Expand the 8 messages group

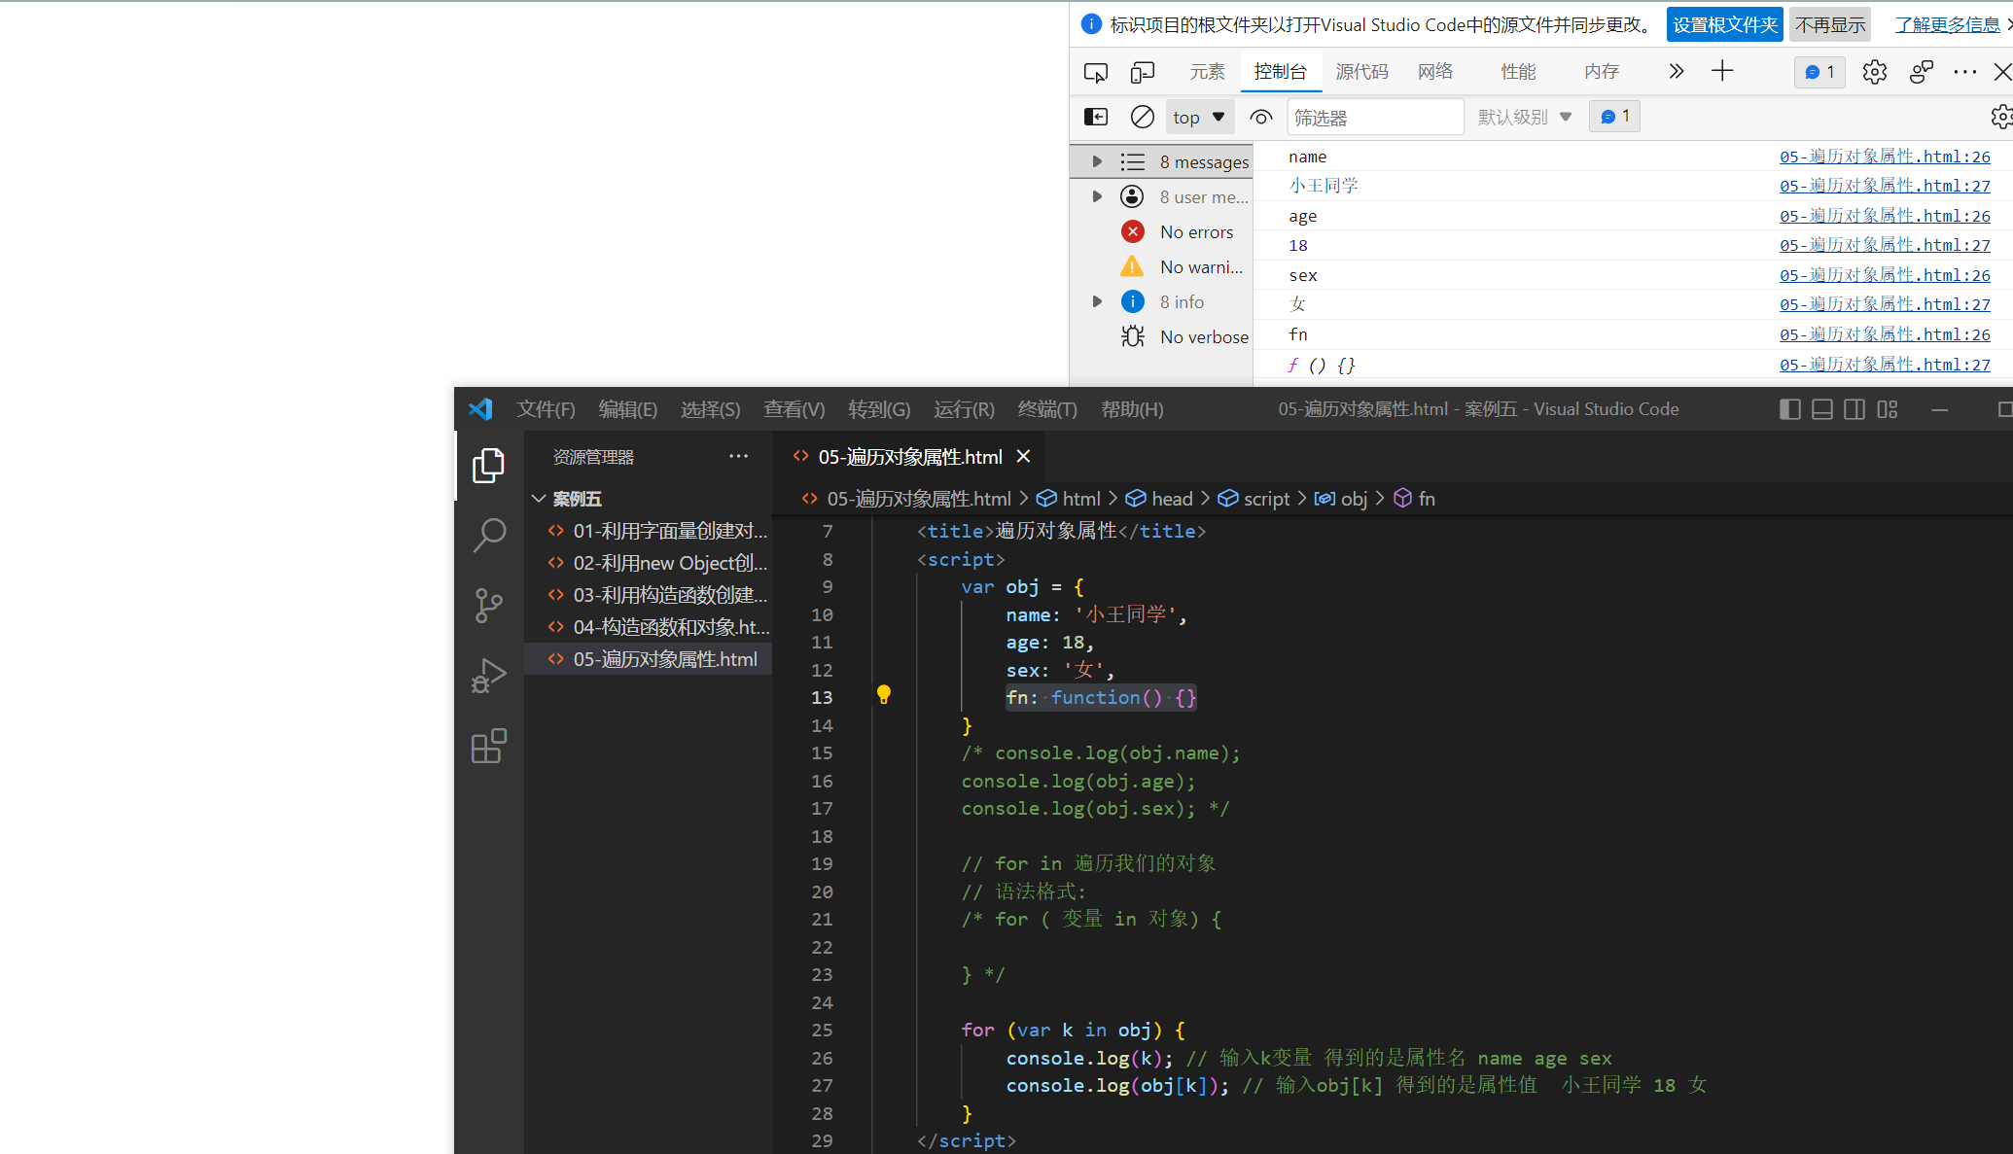tap(1096, 161)
